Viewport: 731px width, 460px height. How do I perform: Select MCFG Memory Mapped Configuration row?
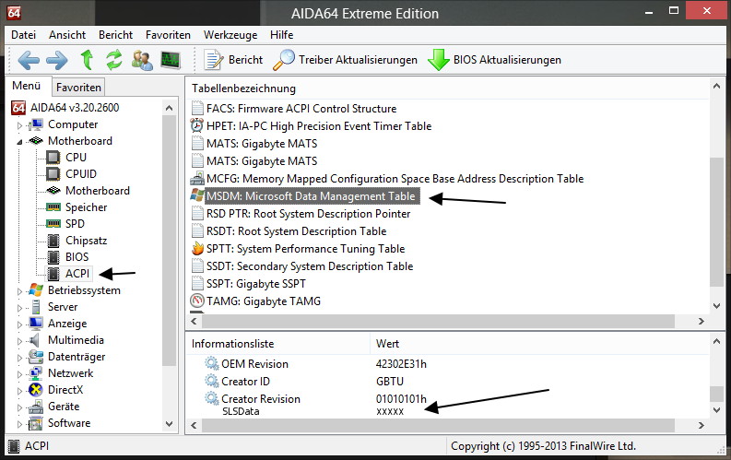click(x=395, y=179)
